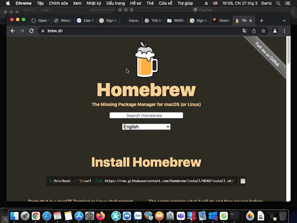Open Photos from the Dock
This screenshot has width=297, height=223.
[x=250, y=216]
